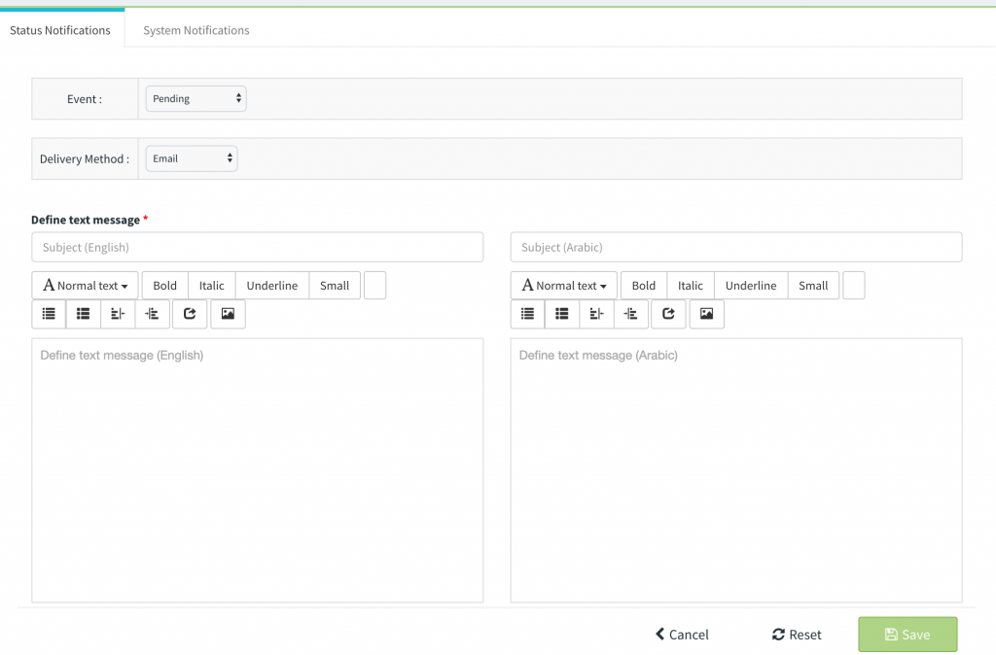Apply Bold in the English editor toolbar
Screen dimensions: 996x655
coord(165,286)
